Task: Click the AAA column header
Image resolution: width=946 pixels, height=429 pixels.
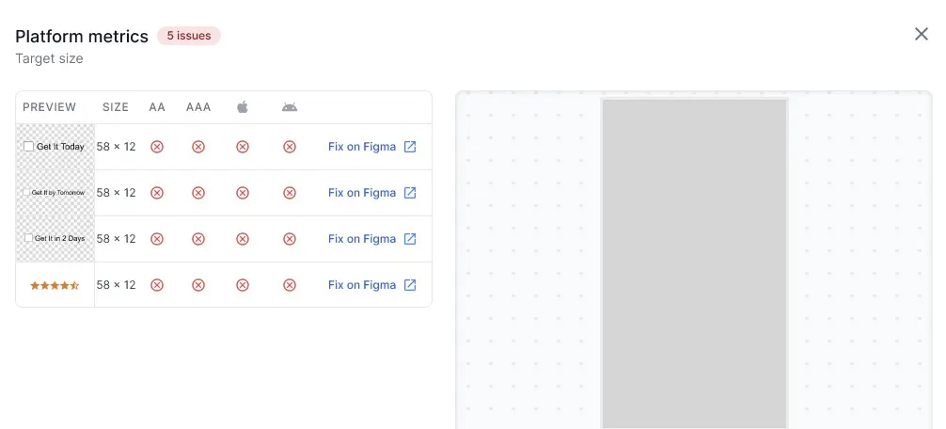Action: click(x=198, y=107)
